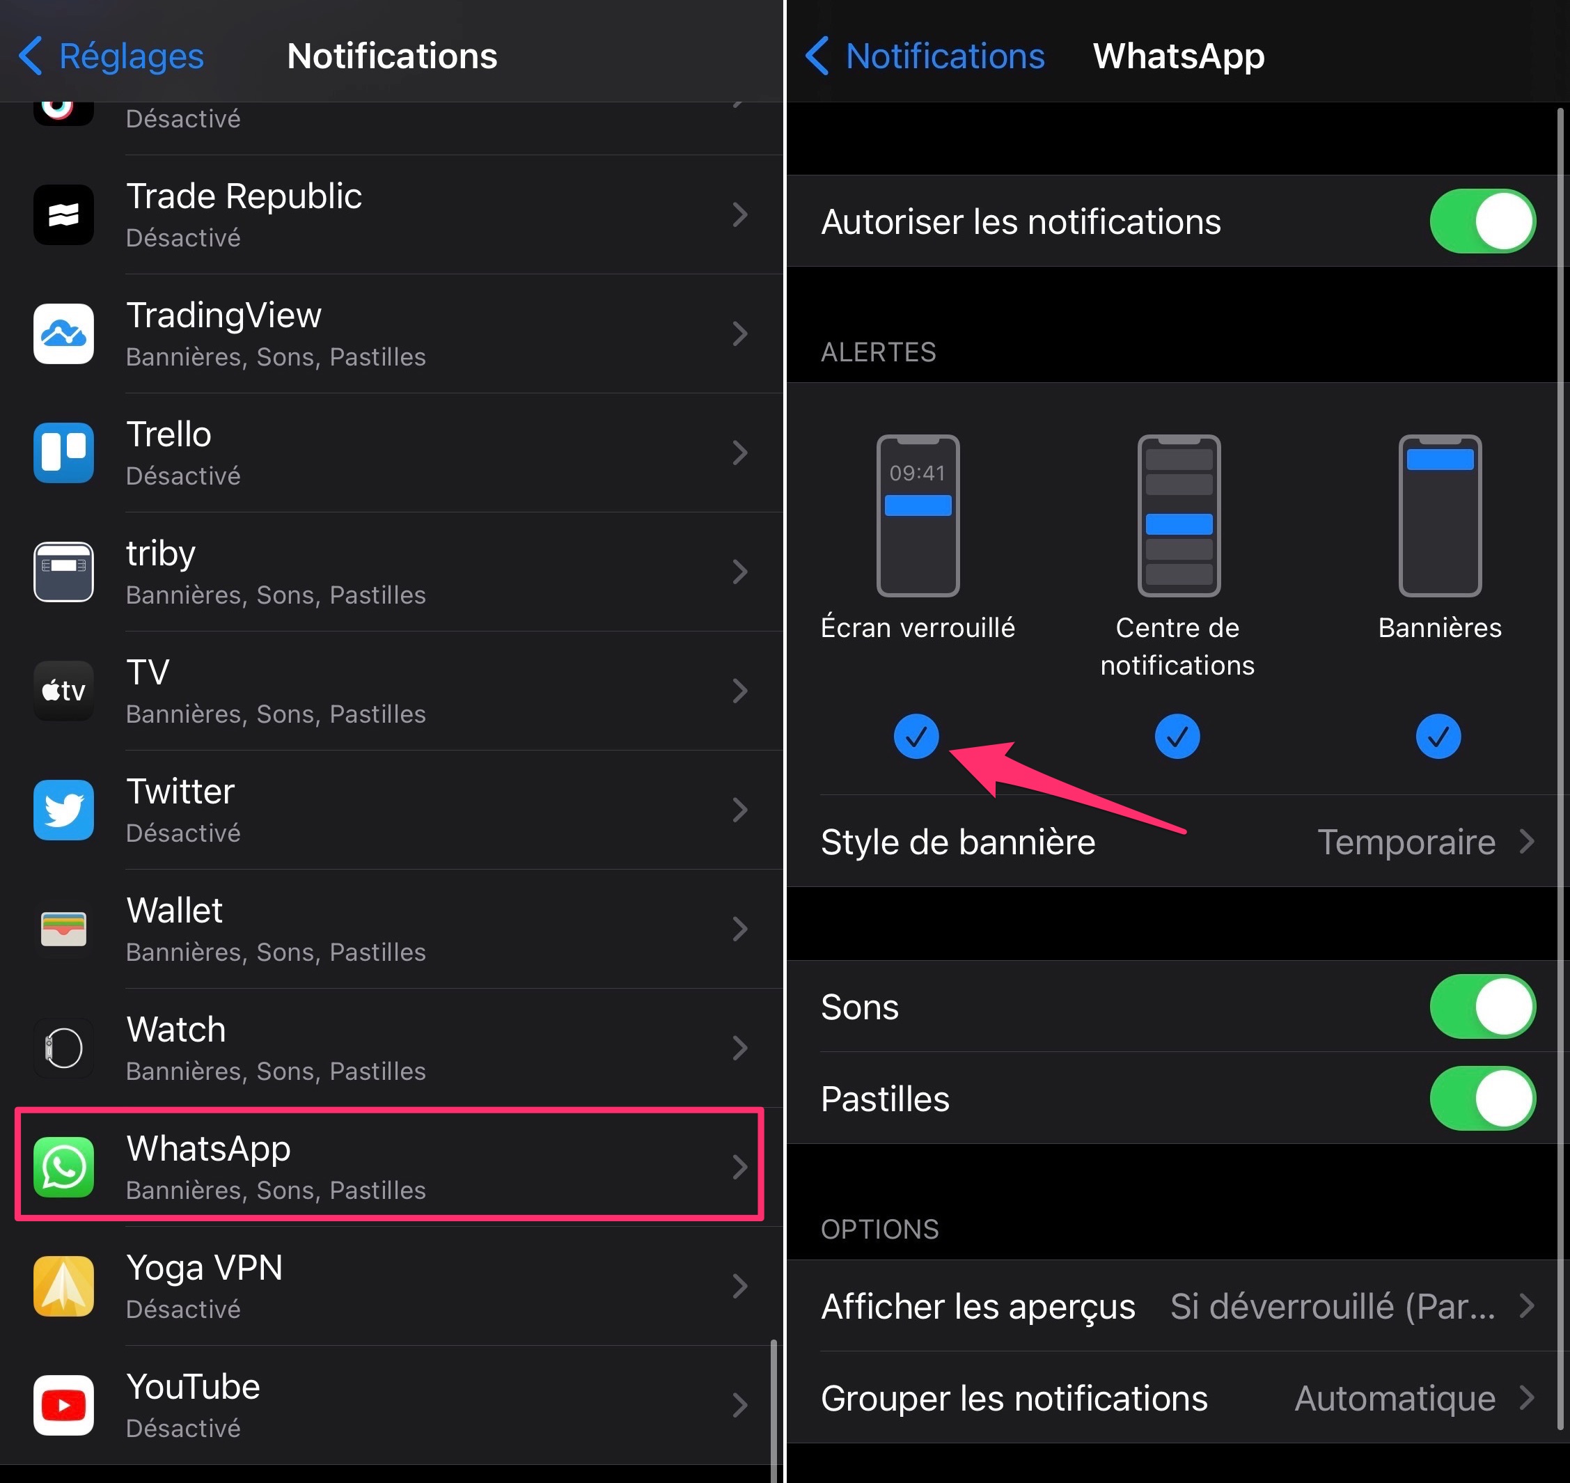Tap the WhatsApp settings page scrollbar
Viewport: 1570px width, 1483px height.
pyautogui.click(x=1560, y=769)
